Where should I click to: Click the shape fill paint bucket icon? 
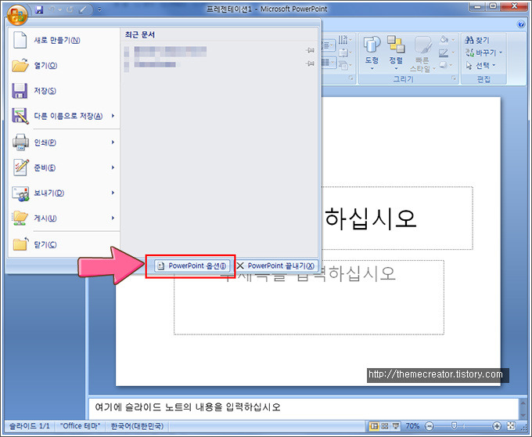444,40
